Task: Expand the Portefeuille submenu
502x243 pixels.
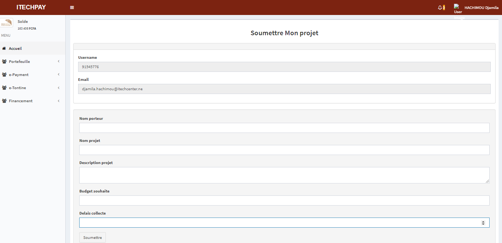Action: pos(58,61)
